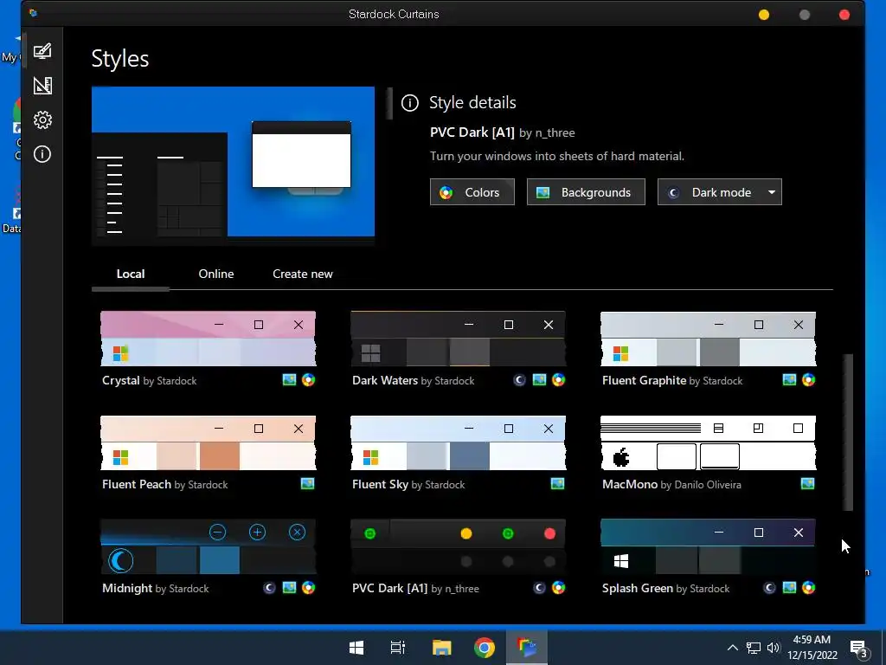886x665 pixels.
Task: Click the Splash Green dark mode moon icon
Action: click(769, 588)
